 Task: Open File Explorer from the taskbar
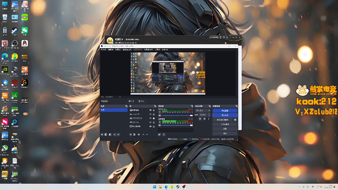[x=161, y=187]
